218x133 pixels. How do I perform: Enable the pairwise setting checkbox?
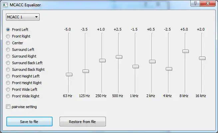(8, 107)
